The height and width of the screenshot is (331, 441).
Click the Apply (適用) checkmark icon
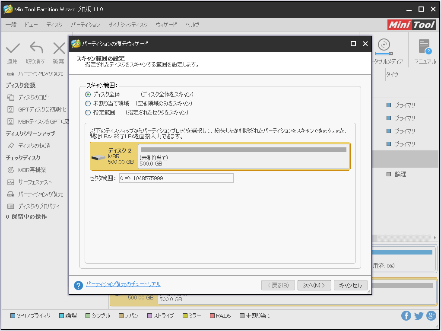click(13, 48)
